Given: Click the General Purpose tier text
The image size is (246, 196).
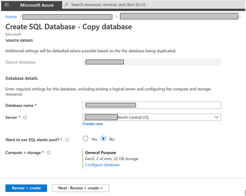Looking at the screenshot, I should pyautogui.click(x=100, y=152).
